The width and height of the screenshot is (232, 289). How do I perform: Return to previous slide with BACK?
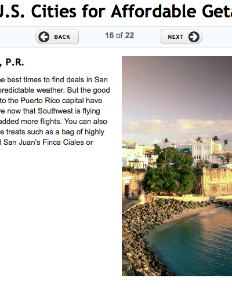click(x=57, y=36)
